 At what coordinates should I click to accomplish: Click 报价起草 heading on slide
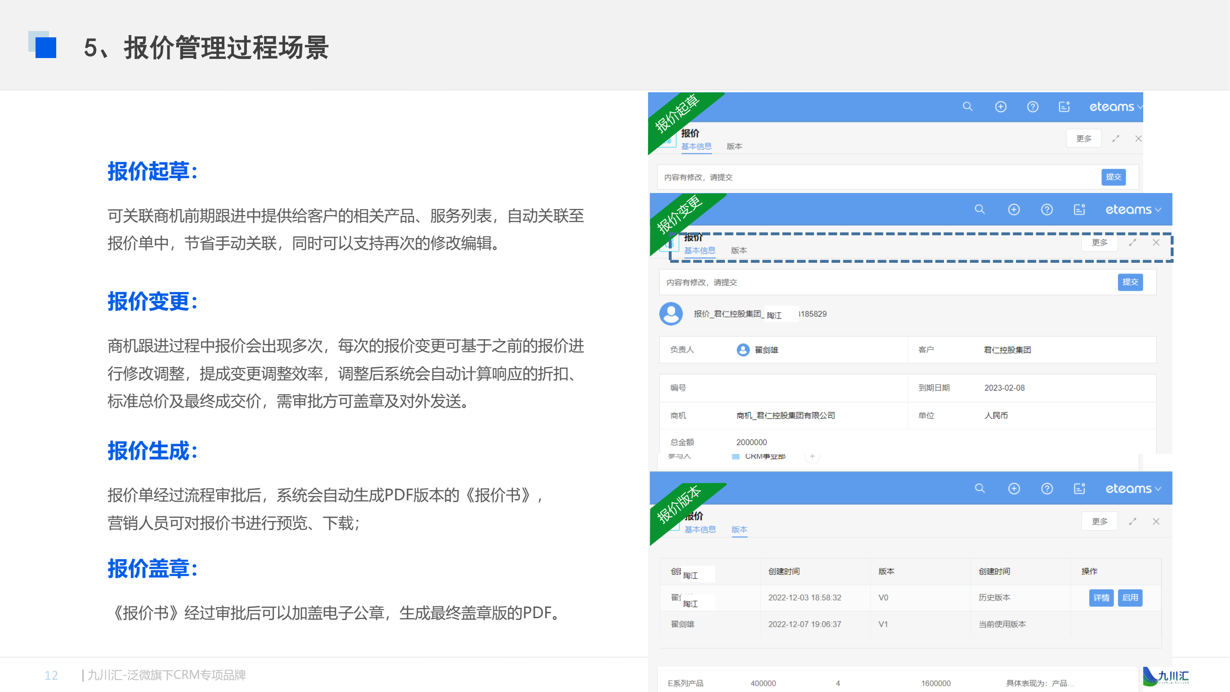click(x=152, y=171)
